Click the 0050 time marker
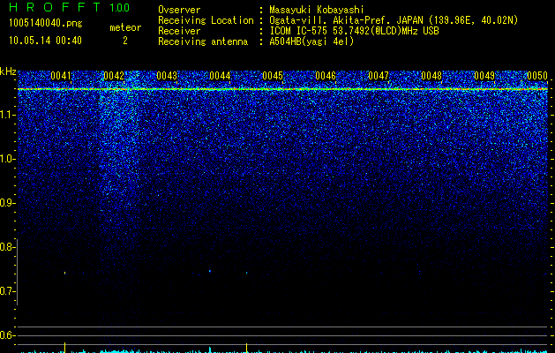The image size is (555, 353). pos(537,76)
